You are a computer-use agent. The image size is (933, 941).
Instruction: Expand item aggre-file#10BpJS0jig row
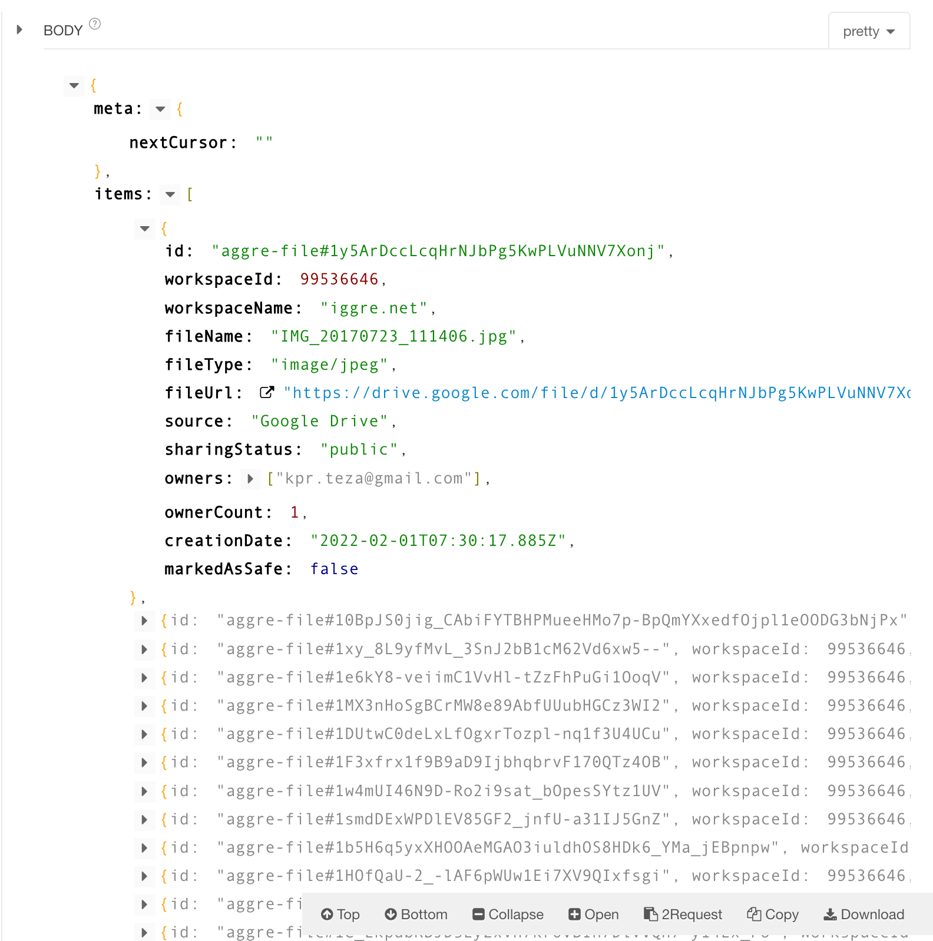pos(144,621)
